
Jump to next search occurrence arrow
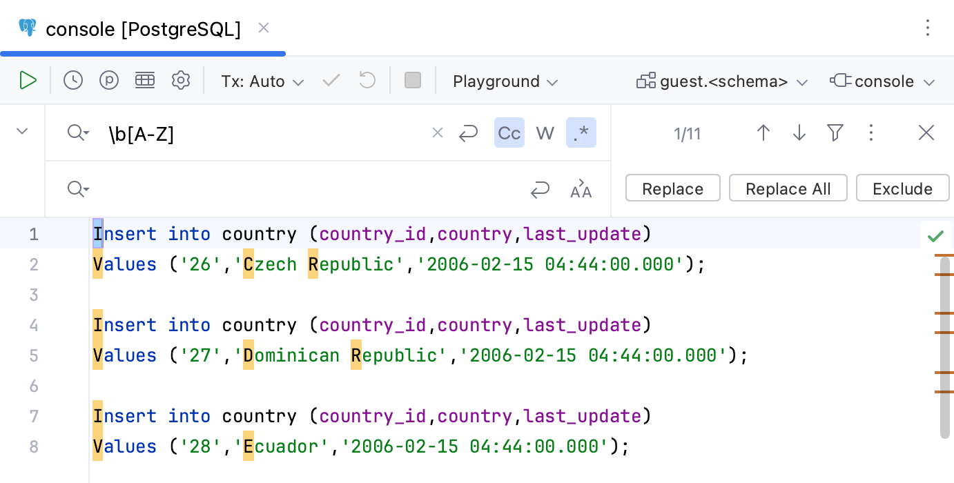pos(799,133)
